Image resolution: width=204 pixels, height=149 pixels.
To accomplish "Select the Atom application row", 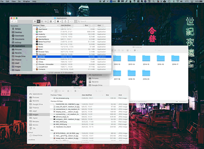I will (x=72, y=31).
